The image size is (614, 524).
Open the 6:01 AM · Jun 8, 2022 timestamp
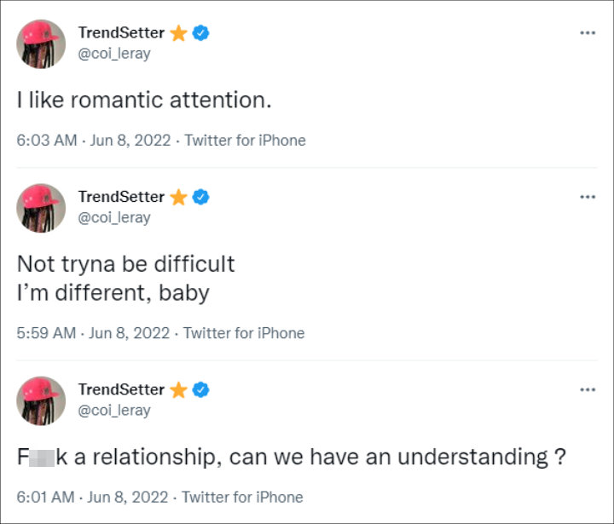(92, 498)
